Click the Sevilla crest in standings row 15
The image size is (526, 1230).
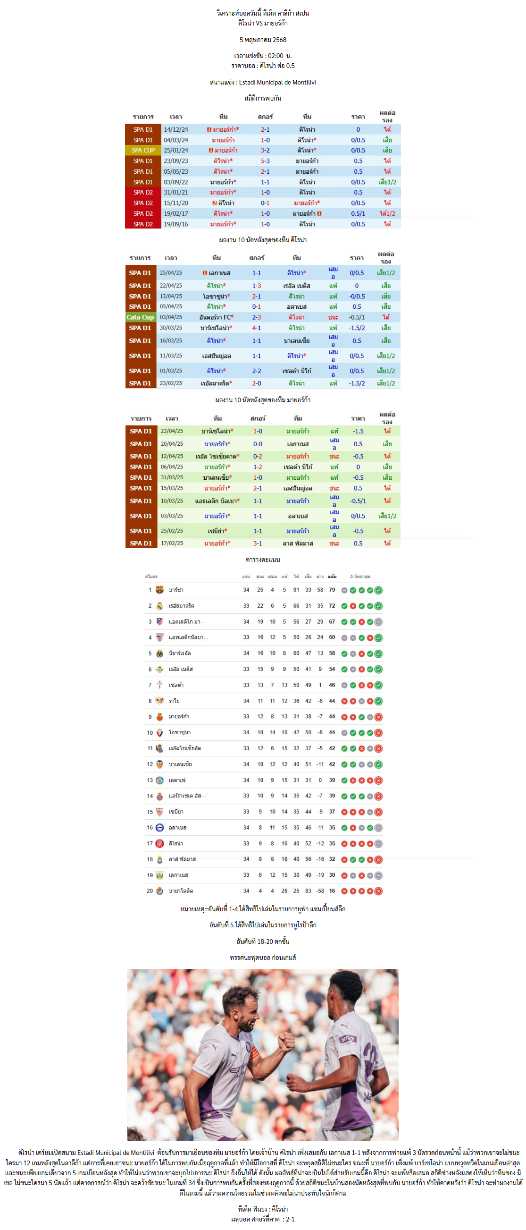pyautogui.click(x=160, y=812)
